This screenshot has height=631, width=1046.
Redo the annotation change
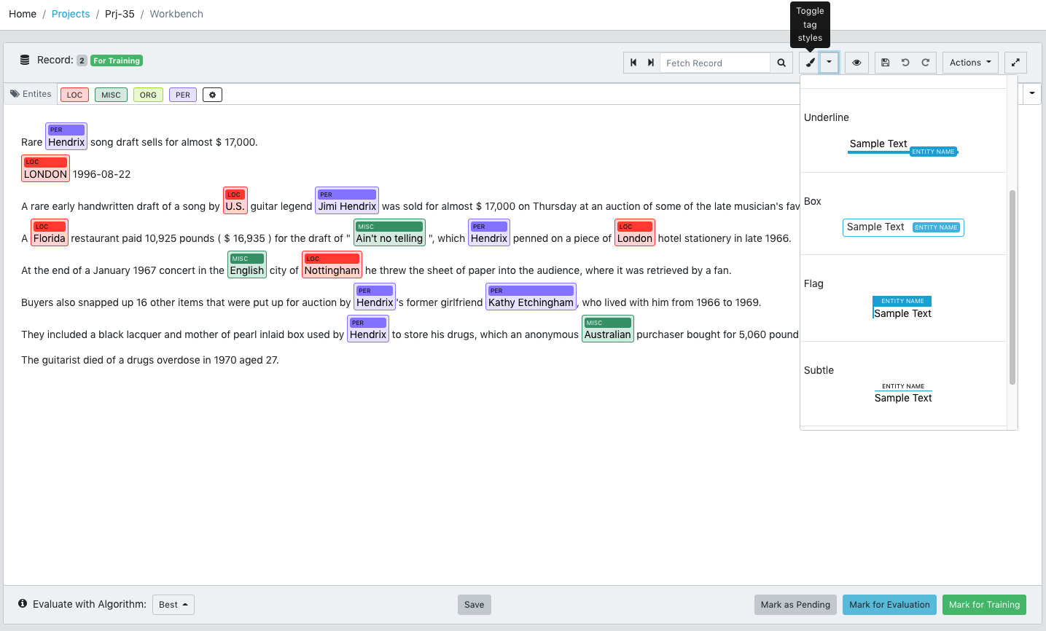coord(925,63)
